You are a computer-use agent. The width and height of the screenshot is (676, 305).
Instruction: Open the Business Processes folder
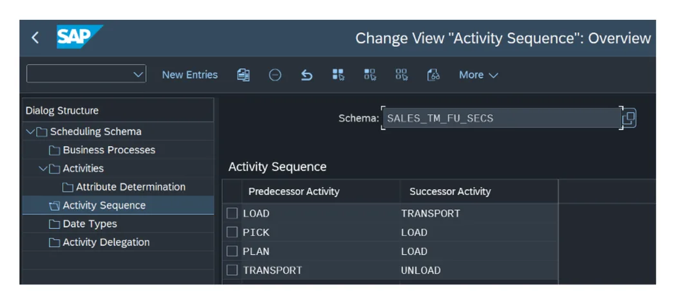pyautogui.click(x=109, y=150)
